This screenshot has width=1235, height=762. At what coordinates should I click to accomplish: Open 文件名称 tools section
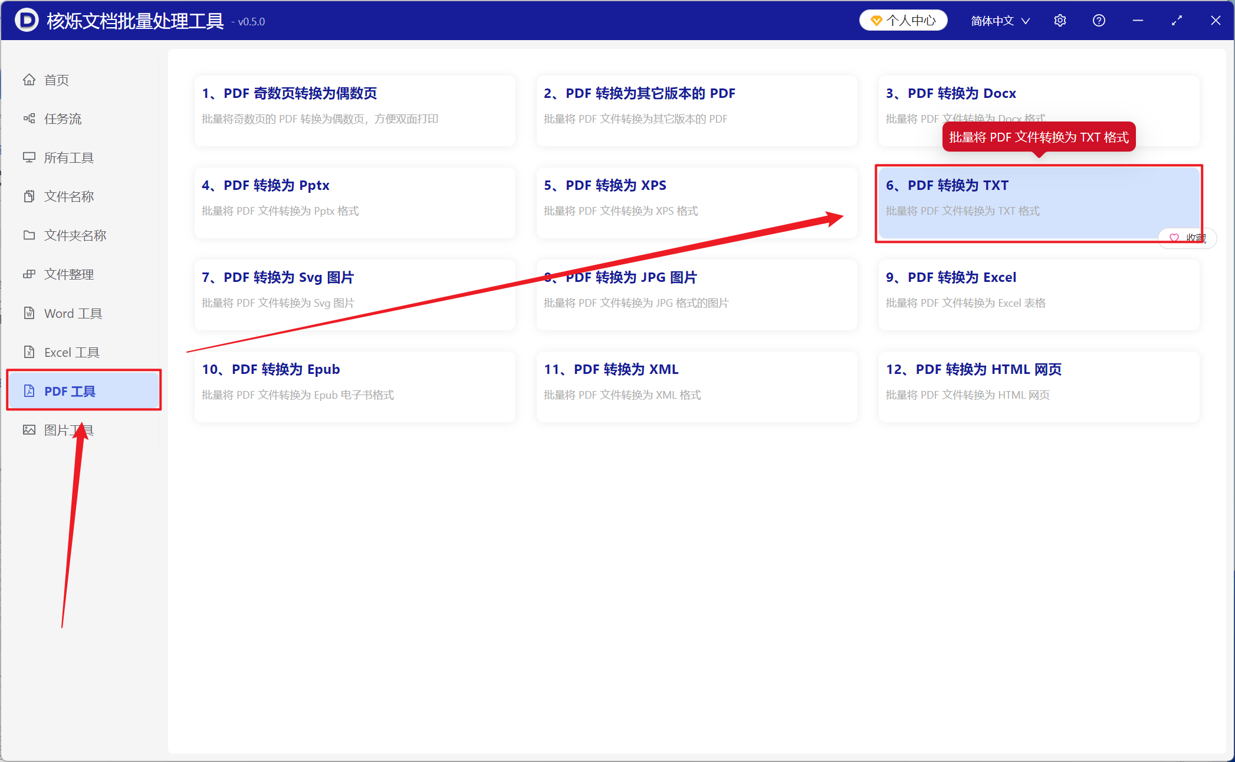[83, 196]
